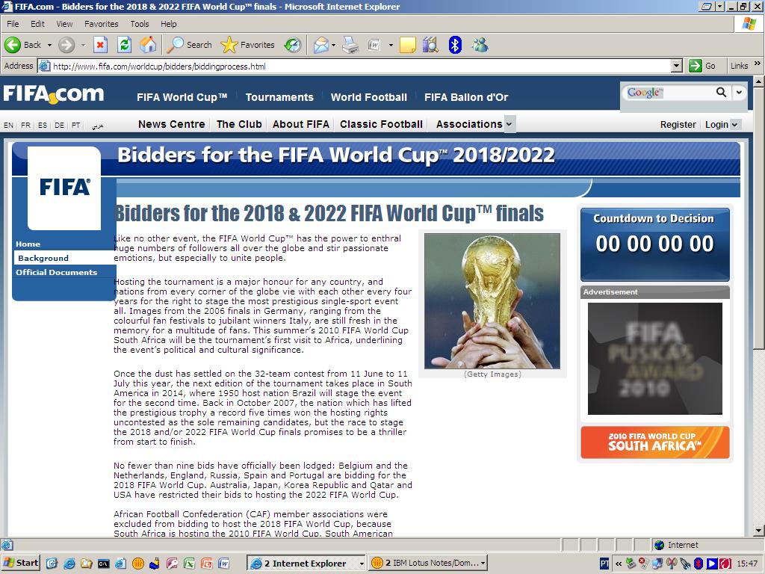Open the folder icon in quick launch
This screenshot has height=574, width=765.
(87, 564)
